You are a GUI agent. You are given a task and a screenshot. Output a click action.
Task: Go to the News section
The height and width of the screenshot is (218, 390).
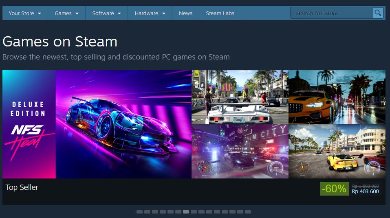(x=185, y=13)
